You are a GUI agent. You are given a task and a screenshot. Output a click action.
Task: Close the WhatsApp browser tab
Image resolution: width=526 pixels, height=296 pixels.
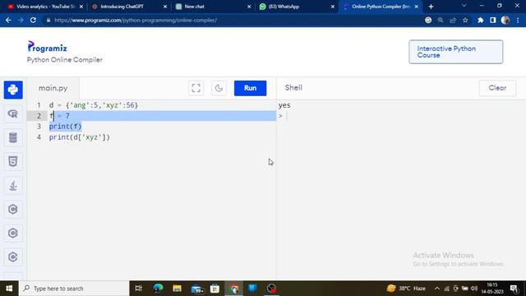pos(332,7)
